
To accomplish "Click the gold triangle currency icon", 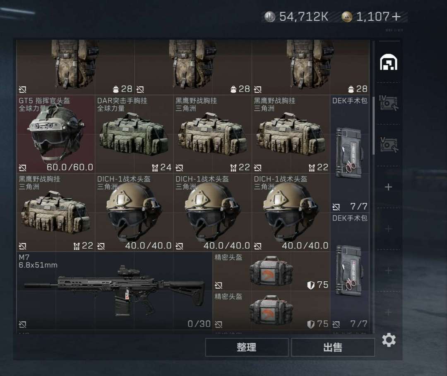I will [347, 17].
